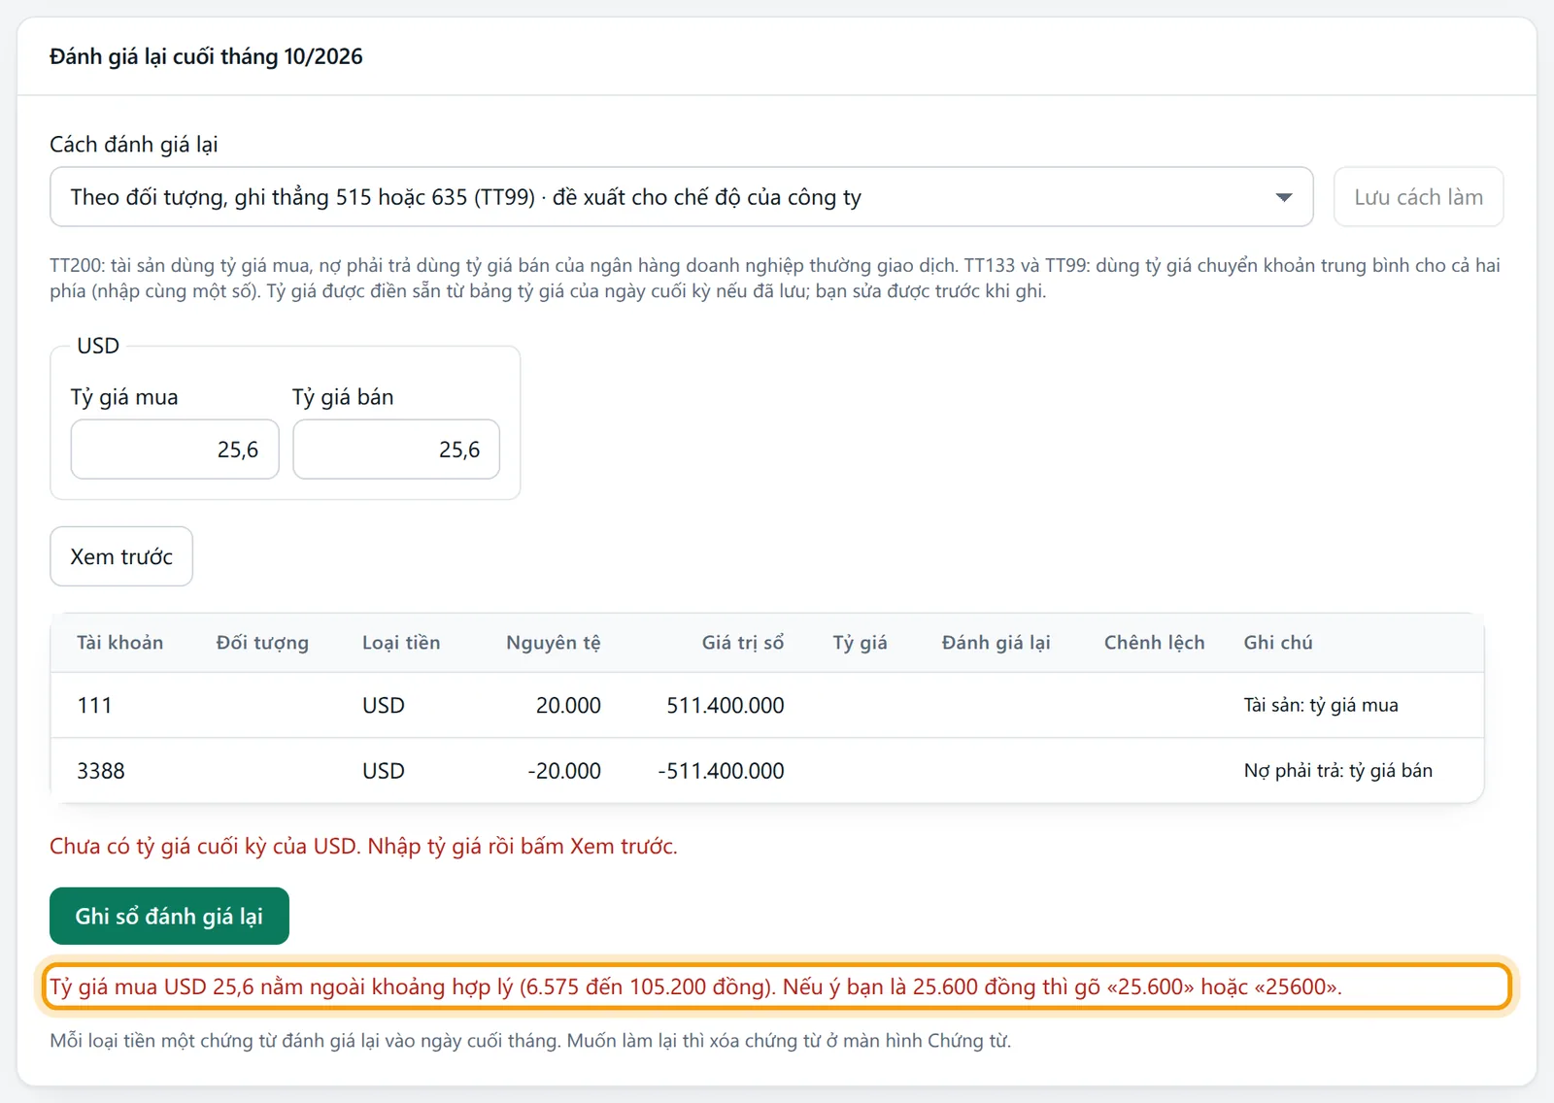1554x1103 pixels.
Task: Open the Cách đánh giá lại dropdown
Action: (x=681, y=197)
